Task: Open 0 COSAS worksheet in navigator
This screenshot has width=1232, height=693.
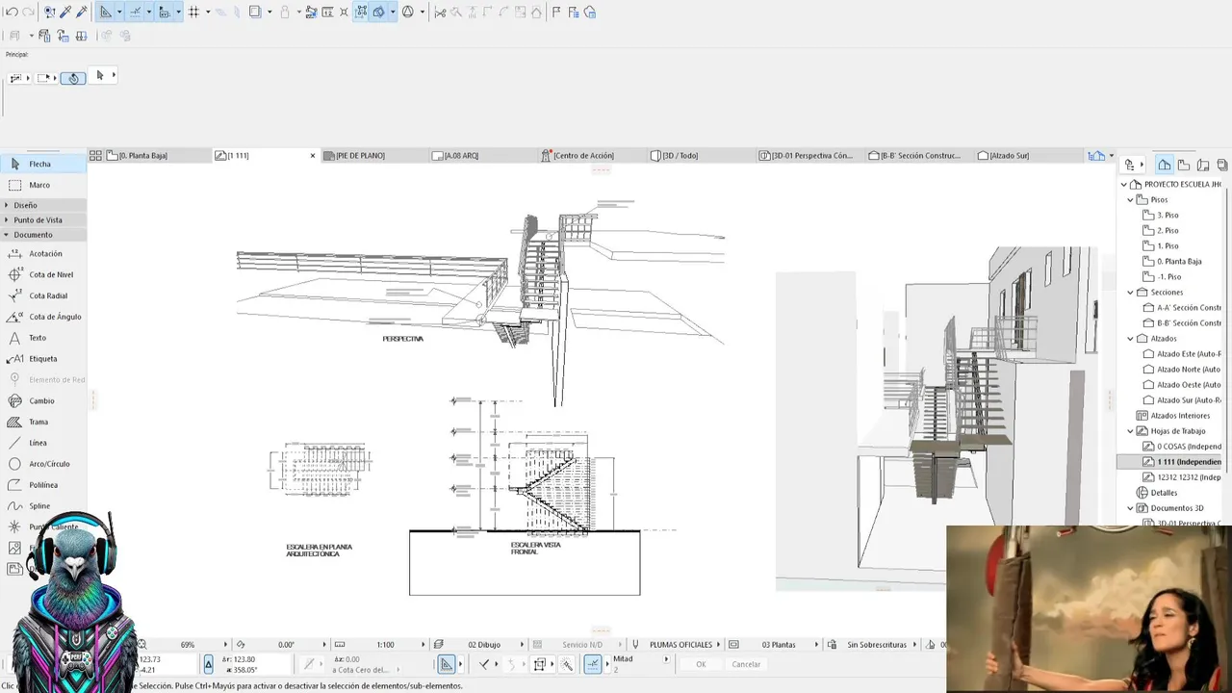Action: click(x=1181, y=446)
